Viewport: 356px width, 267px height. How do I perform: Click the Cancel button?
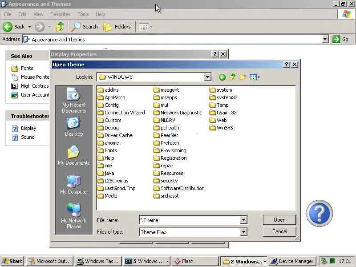(279, 231)
